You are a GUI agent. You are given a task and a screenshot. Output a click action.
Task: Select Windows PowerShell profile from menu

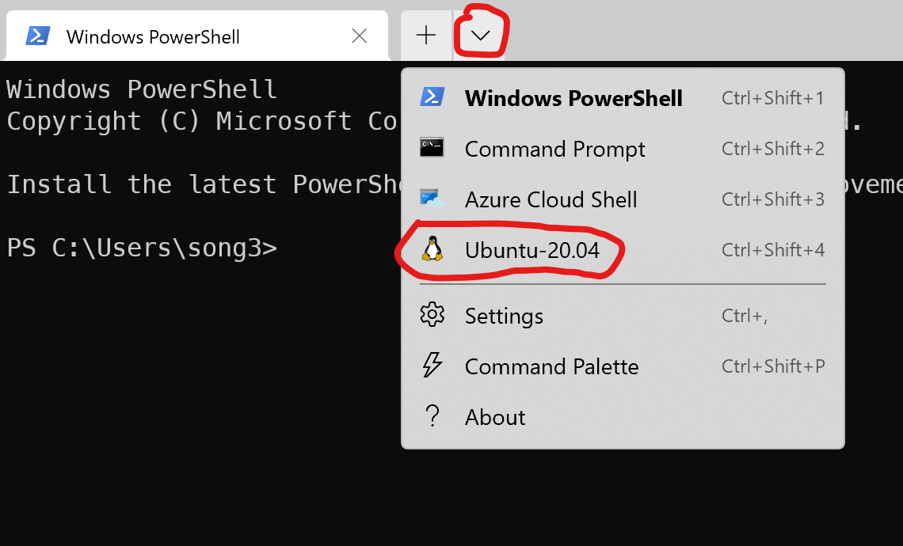pos(573,98)
